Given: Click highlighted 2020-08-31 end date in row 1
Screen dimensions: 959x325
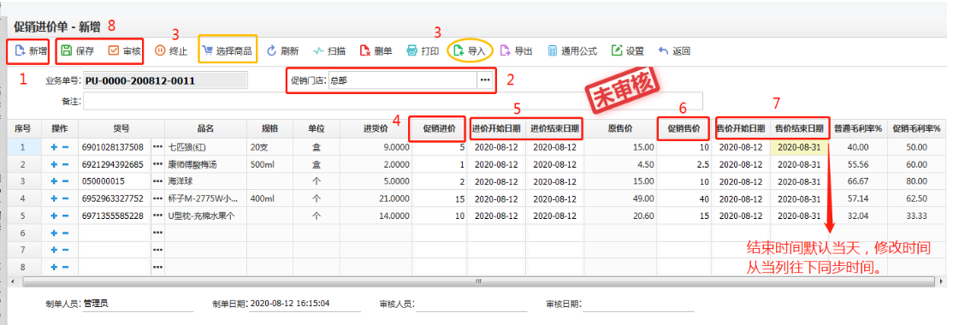Looking at the screenshot, I should click(800, 147).
